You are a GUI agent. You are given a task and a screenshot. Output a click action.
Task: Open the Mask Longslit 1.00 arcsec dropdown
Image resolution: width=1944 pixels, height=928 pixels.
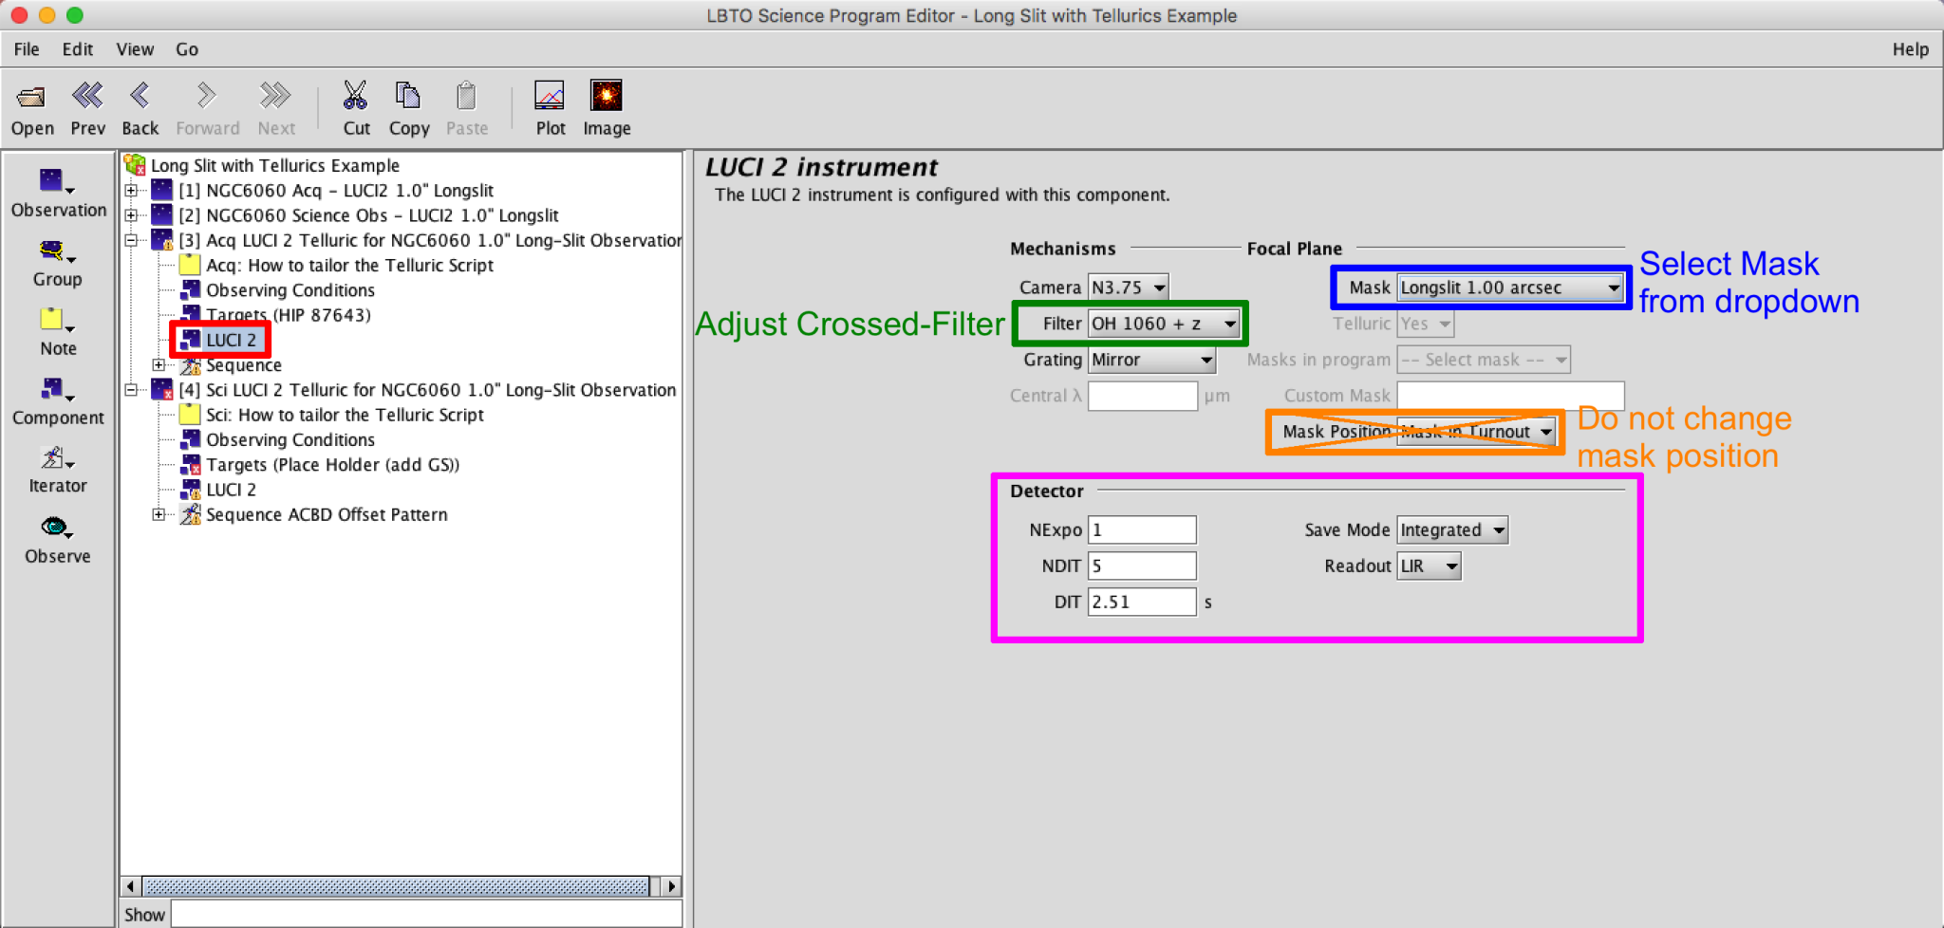(1510, 288)
